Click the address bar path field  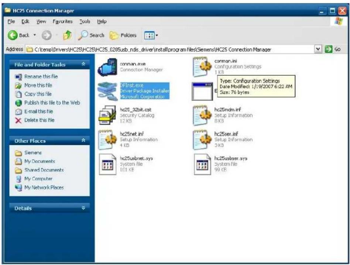[169, 49]
